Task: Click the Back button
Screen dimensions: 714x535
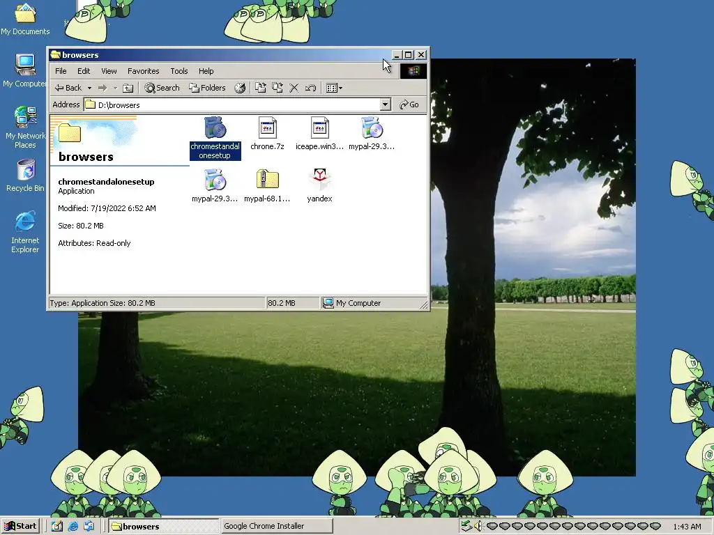Action: coord(68,88)
